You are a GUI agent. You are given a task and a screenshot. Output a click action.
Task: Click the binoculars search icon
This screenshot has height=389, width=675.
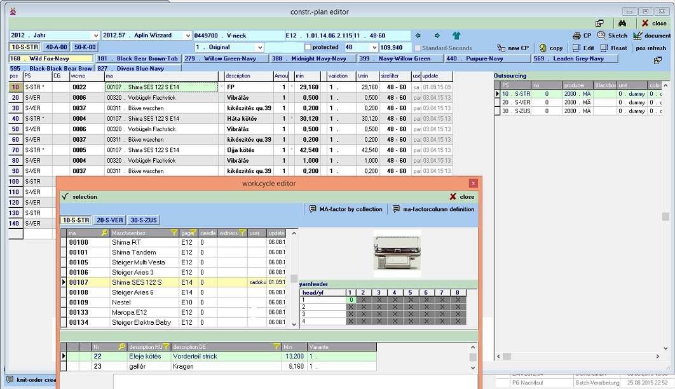coord(623,23)
